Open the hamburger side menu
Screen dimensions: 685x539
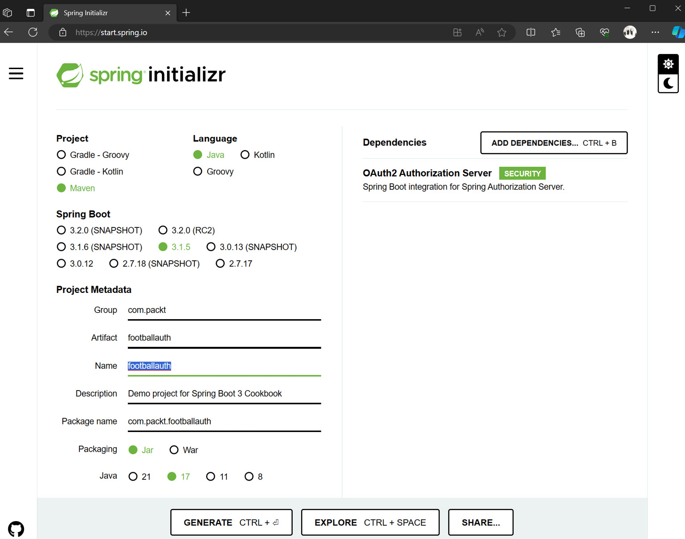click(x=16, y=74)
